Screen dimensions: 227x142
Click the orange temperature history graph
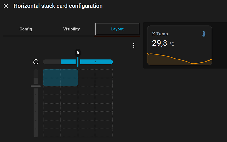179,60
